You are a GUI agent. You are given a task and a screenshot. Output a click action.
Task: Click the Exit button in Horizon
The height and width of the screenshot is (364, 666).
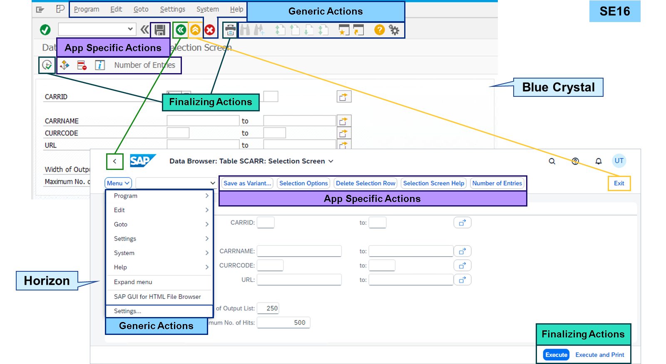(619, 183)
